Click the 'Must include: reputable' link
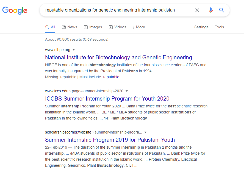Viewport: 244px width, 175px height. coord(111,77)
